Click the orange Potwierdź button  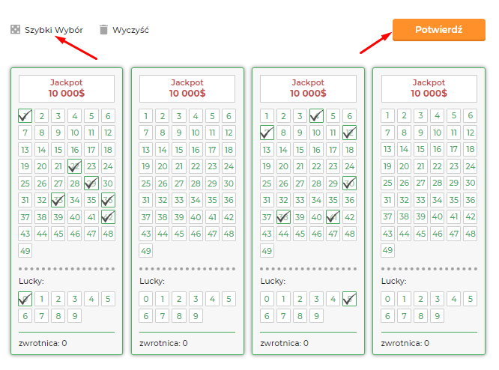point(439,30)
